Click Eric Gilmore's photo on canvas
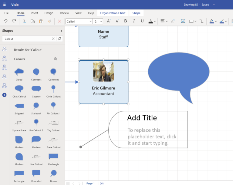The width and height of the screenshot is (233, 185). pyautogui.click(x=103, y=72)
